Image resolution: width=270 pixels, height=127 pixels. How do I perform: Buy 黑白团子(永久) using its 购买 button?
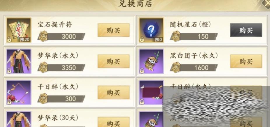246,61
